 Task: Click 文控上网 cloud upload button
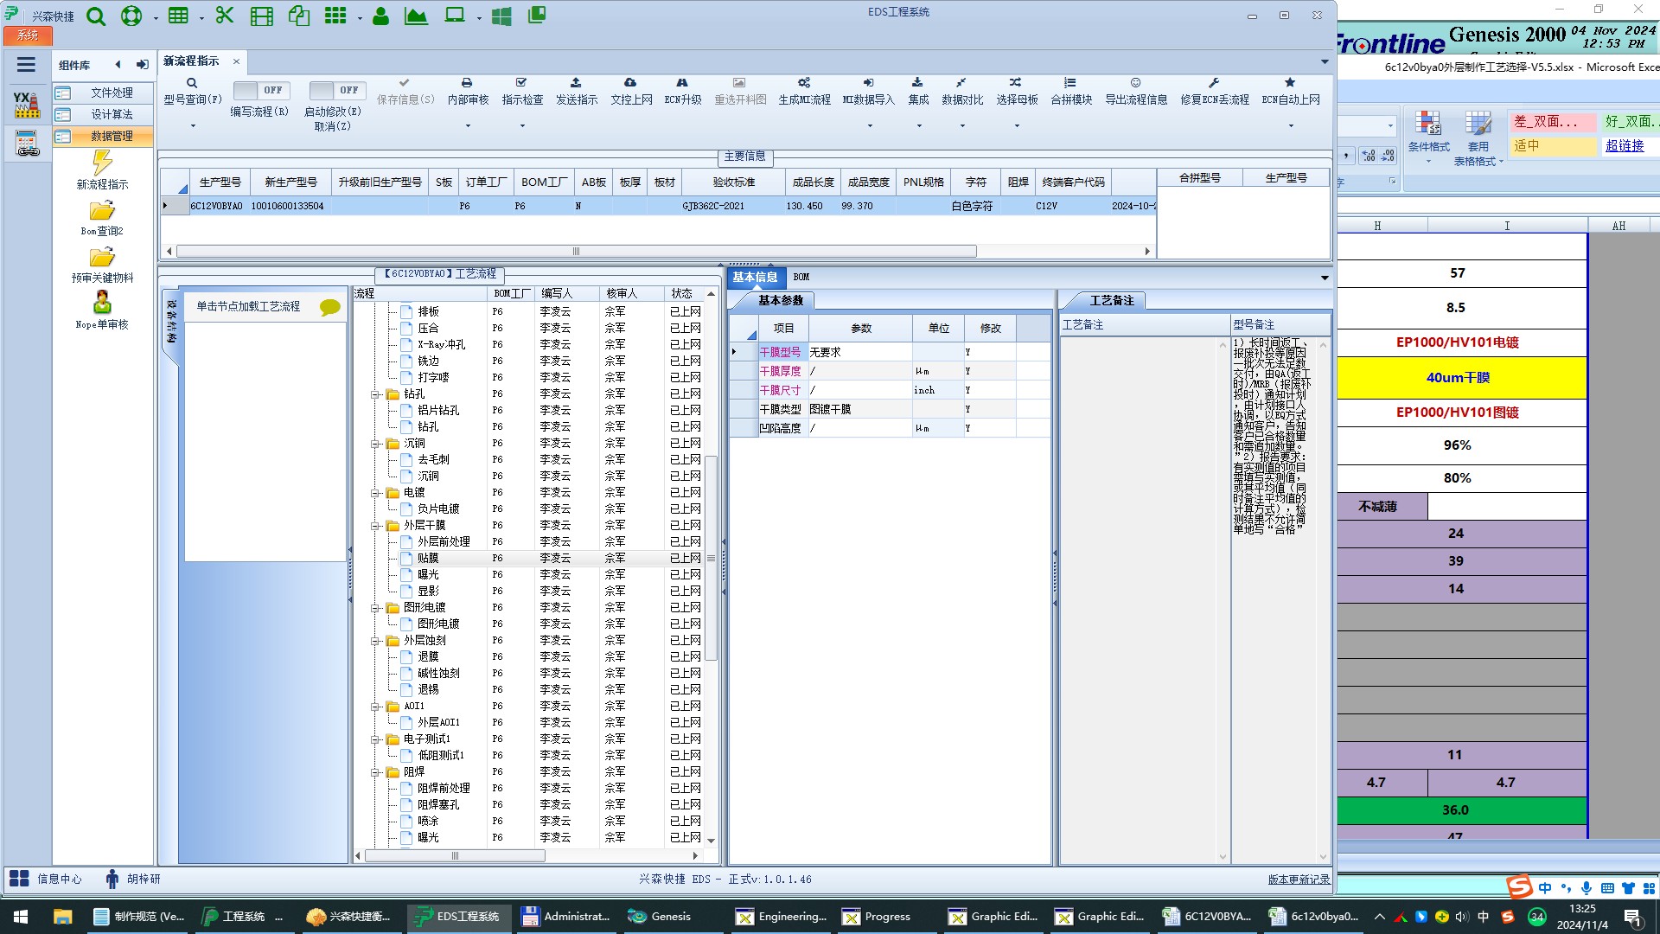[631, 91]
